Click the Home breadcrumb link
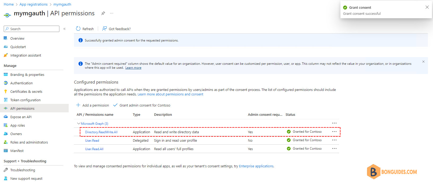Viewport: 433px width, 189px height. pyautogui.click(x=9, y=4)
